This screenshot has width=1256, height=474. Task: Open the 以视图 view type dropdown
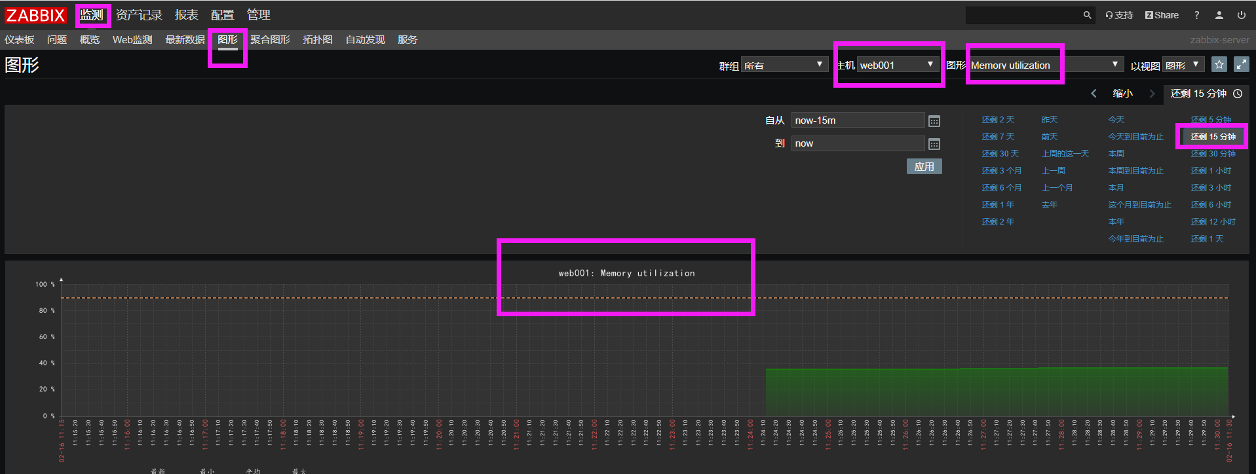click(1184, 65)
